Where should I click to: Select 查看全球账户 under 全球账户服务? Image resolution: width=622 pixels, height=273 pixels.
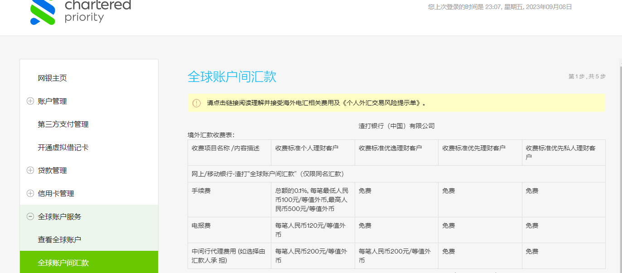click(60, 240)
